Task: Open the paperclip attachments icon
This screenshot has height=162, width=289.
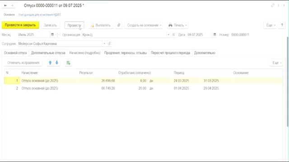Action: click(119, 25)
